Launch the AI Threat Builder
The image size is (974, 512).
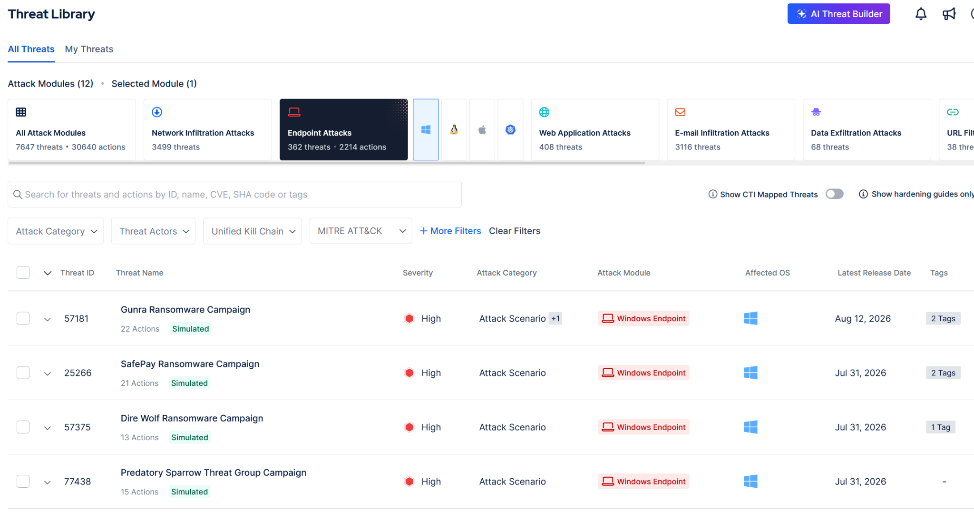[x=838, y=14]
